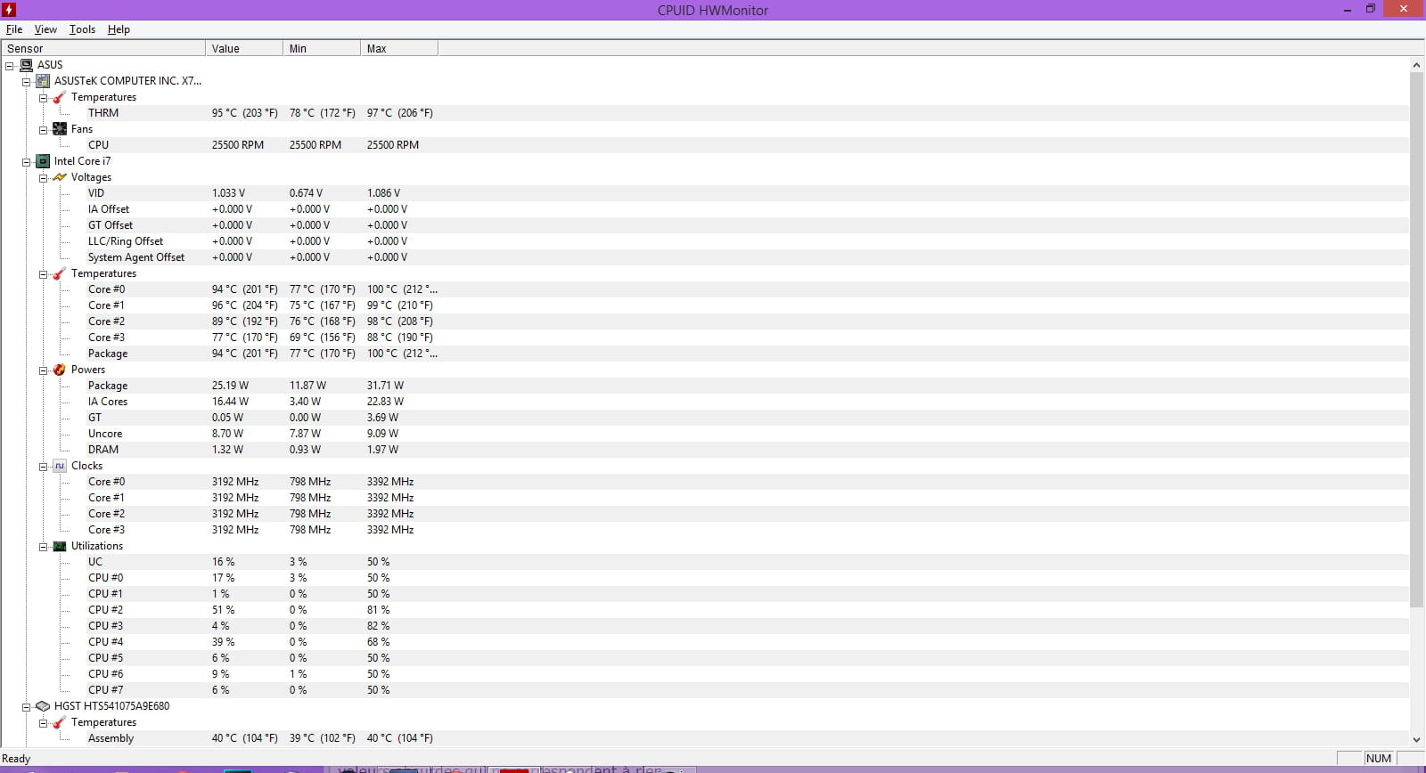Collapse the Powers group

[43, 370]
